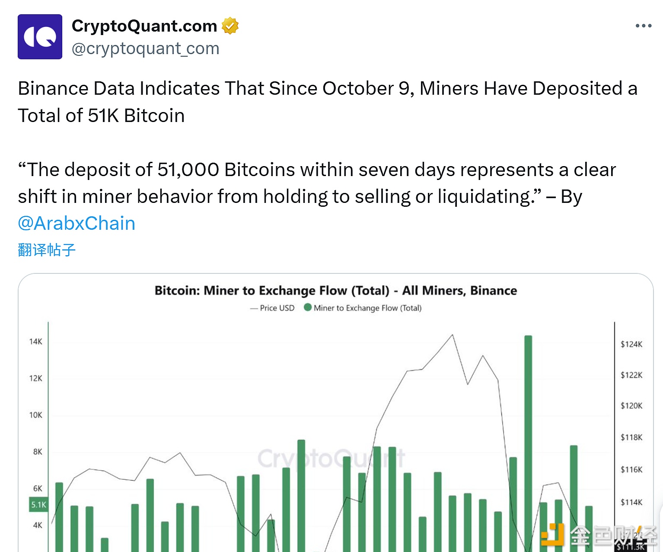The image size is (663, 552).
Task: Click the $124K right axis label
Action: (631, 344)
